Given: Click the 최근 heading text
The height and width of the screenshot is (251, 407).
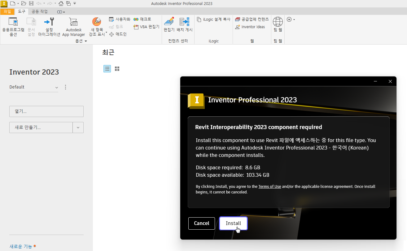Looking at the screenshot, I should 108,52.
